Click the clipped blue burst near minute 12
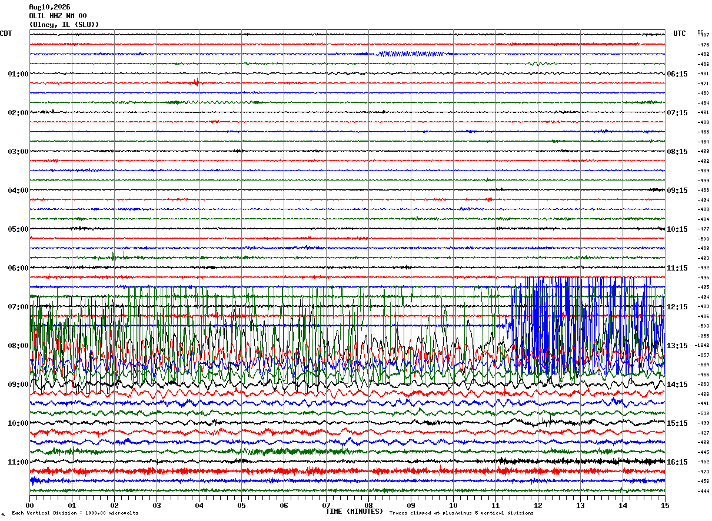The image size is (712, 521). (588, 325)
